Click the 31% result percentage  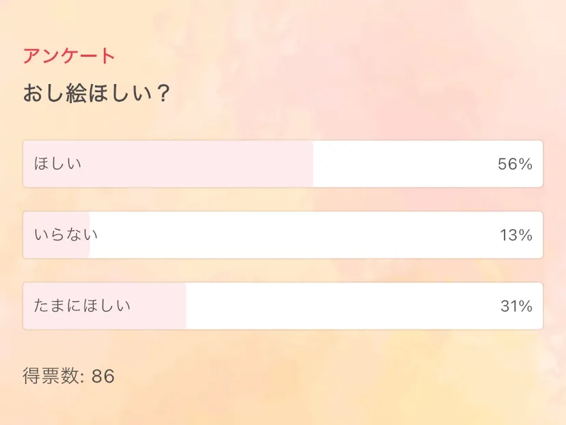coord(515,306)
